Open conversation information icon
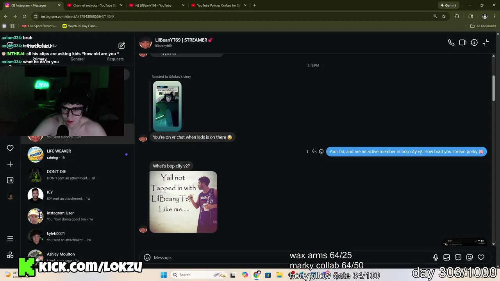The width and height of the screenshot is (500, 281). tap(474, 43)
